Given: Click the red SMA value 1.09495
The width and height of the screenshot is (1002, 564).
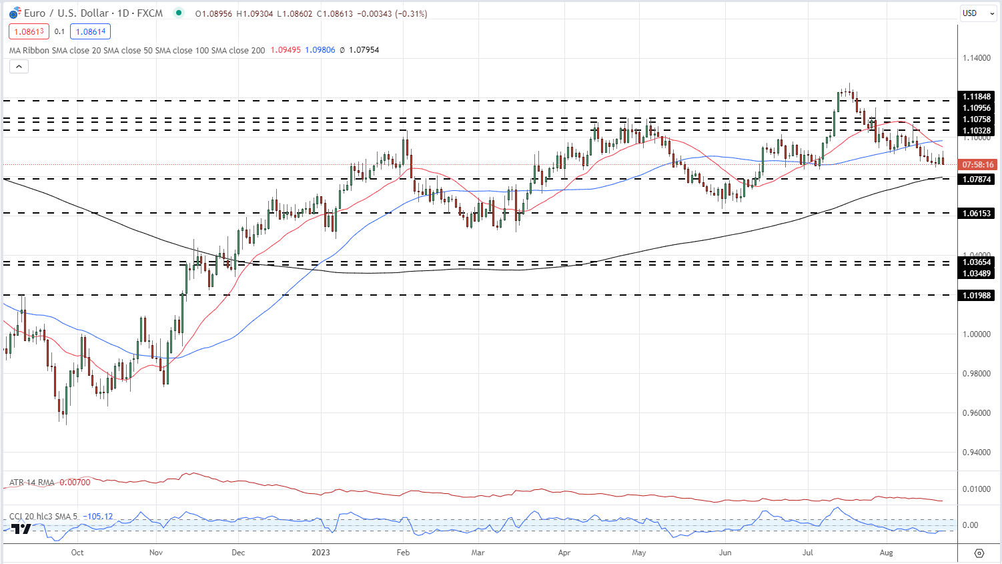Looking at the screenshot, I should click(x=286, y=50).
